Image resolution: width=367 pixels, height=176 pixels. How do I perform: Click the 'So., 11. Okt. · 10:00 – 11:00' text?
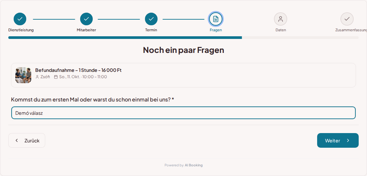pos(83,77)
